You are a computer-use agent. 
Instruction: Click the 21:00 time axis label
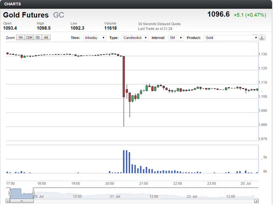point(143,183)
